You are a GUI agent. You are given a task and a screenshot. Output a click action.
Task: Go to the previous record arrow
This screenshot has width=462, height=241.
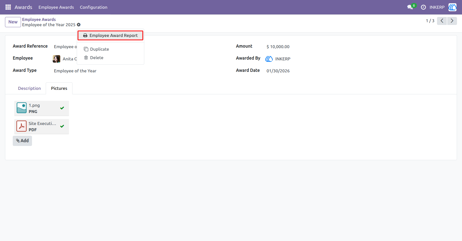(x=442, y=21)
